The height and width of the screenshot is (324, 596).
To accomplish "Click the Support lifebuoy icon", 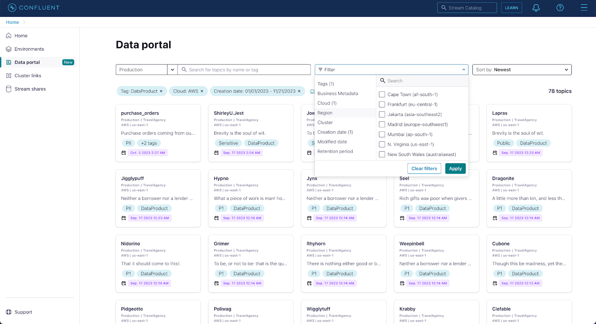I will pyautogui.click(x=9, y=312).
